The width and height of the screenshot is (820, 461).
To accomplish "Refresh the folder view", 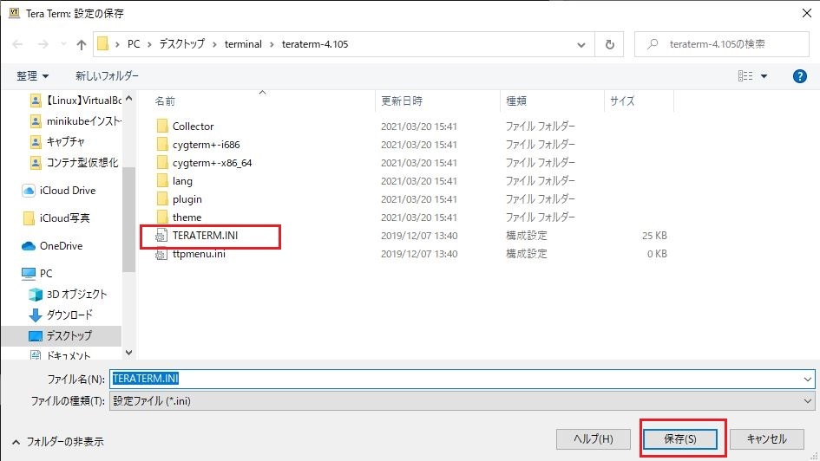I will coord(609,44).
